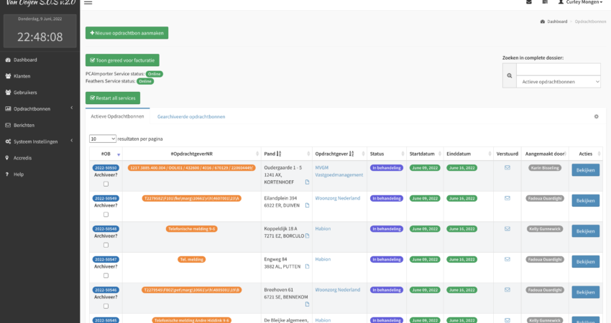Open Woonzorg Nederland link for Eilandplein row
This screenshot has width=611, height=323.
pyautogui.click(x=337, y=199)
